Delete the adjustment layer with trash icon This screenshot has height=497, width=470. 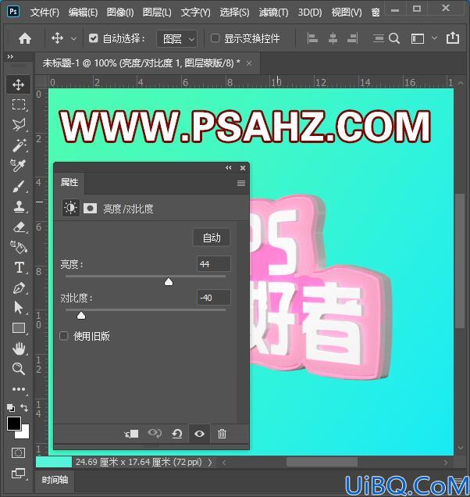point(222,434)
